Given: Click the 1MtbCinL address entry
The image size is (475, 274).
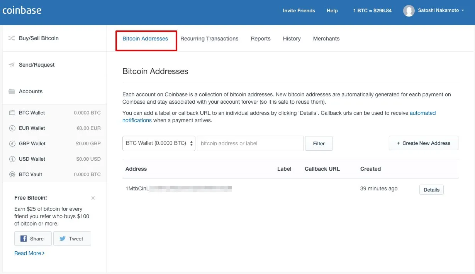Looking at the screenshot, I should pyautogui.click(x=178, y=189).
